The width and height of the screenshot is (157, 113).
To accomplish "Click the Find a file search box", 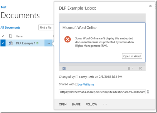I will click(x=46, y=28).
